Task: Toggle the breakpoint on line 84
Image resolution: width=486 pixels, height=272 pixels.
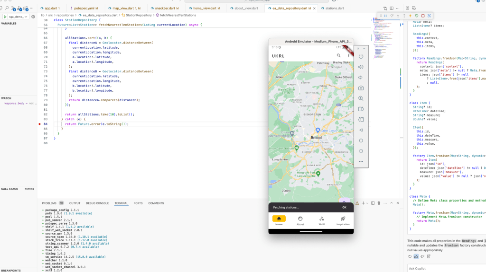Action: (39, 124)
